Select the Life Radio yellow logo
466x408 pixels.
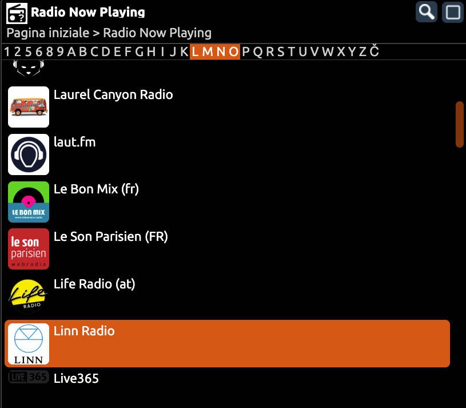point(29,296)
